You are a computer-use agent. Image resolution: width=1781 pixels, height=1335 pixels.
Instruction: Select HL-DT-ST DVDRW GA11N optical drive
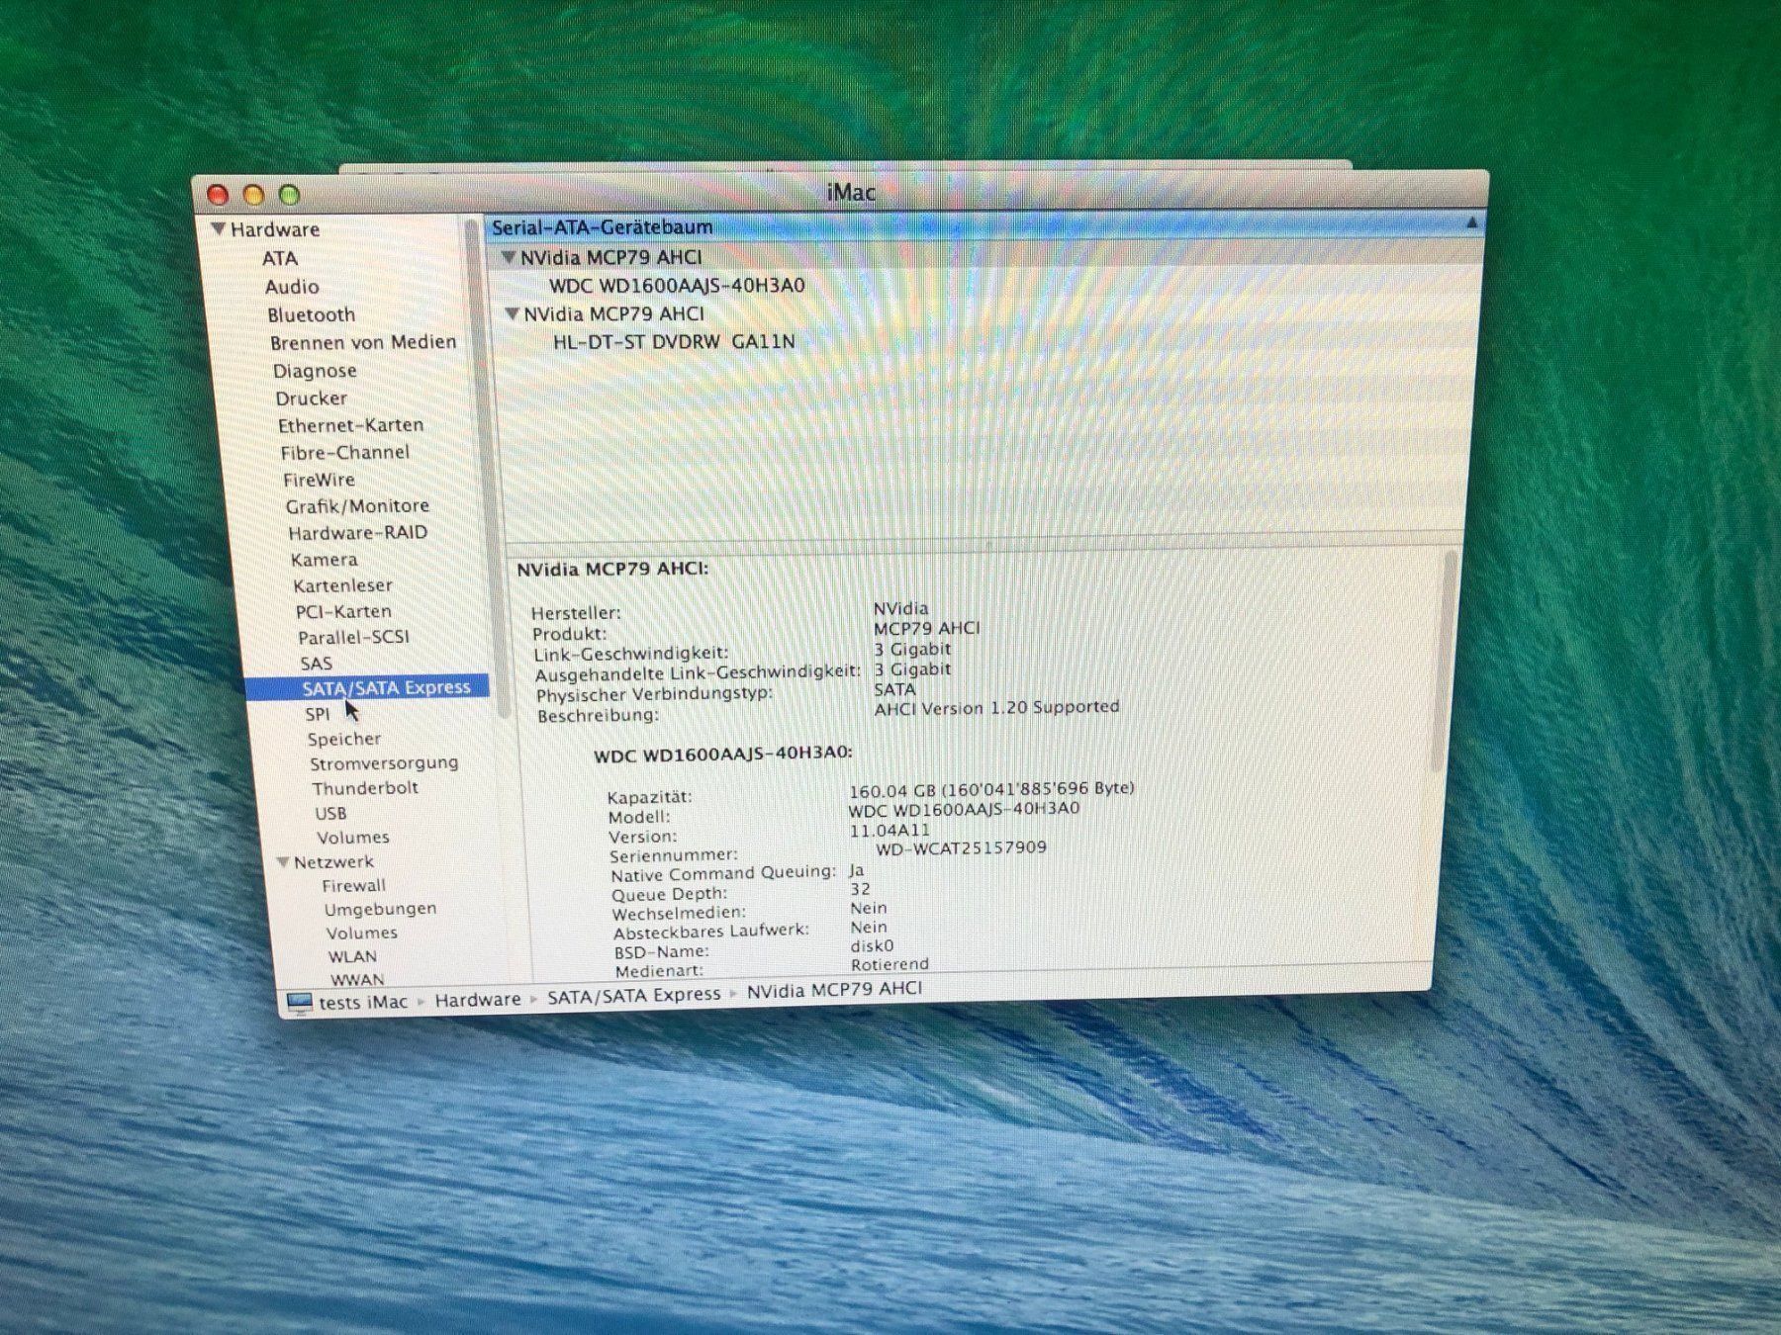(x=674, y=341)
